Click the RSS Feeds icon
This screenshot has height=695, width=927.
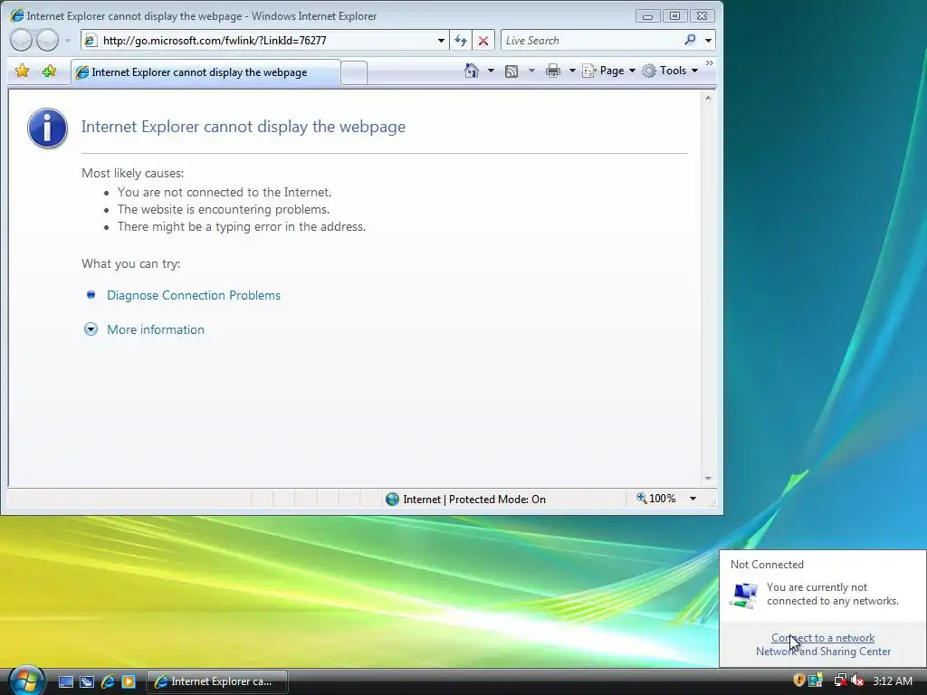(x=511, y=71)
